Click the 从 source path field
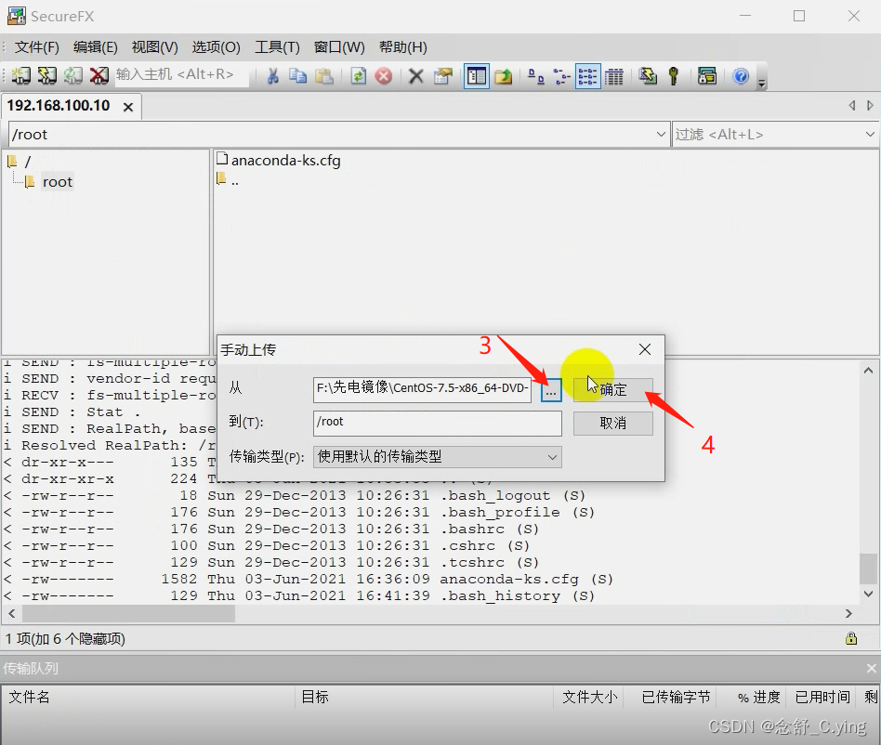Screen dimensions: 881x745 click(x=422, y=388)
